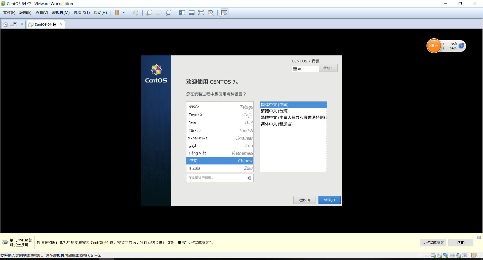Toggle the thumbnail bar view icon
The height and width of the screenshot is (260, 483).
pos(191,13)
